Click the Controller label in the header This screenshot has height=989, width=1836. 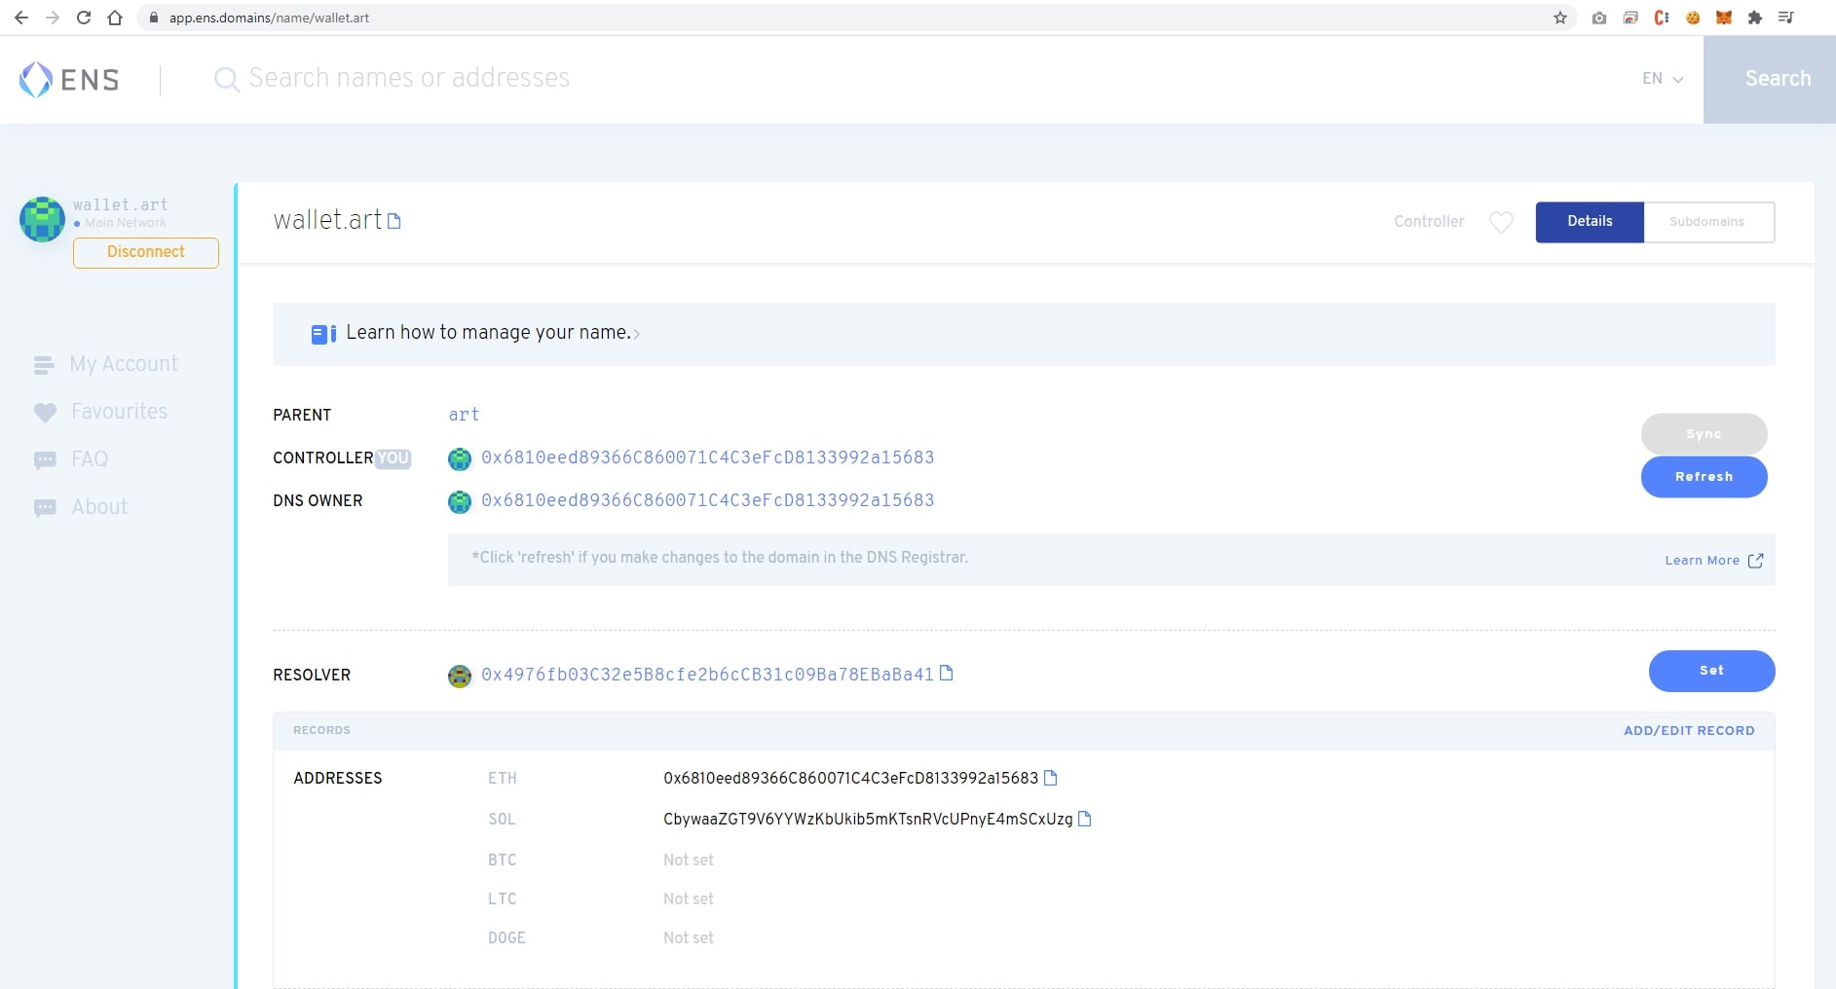[x=1429, y=222]
